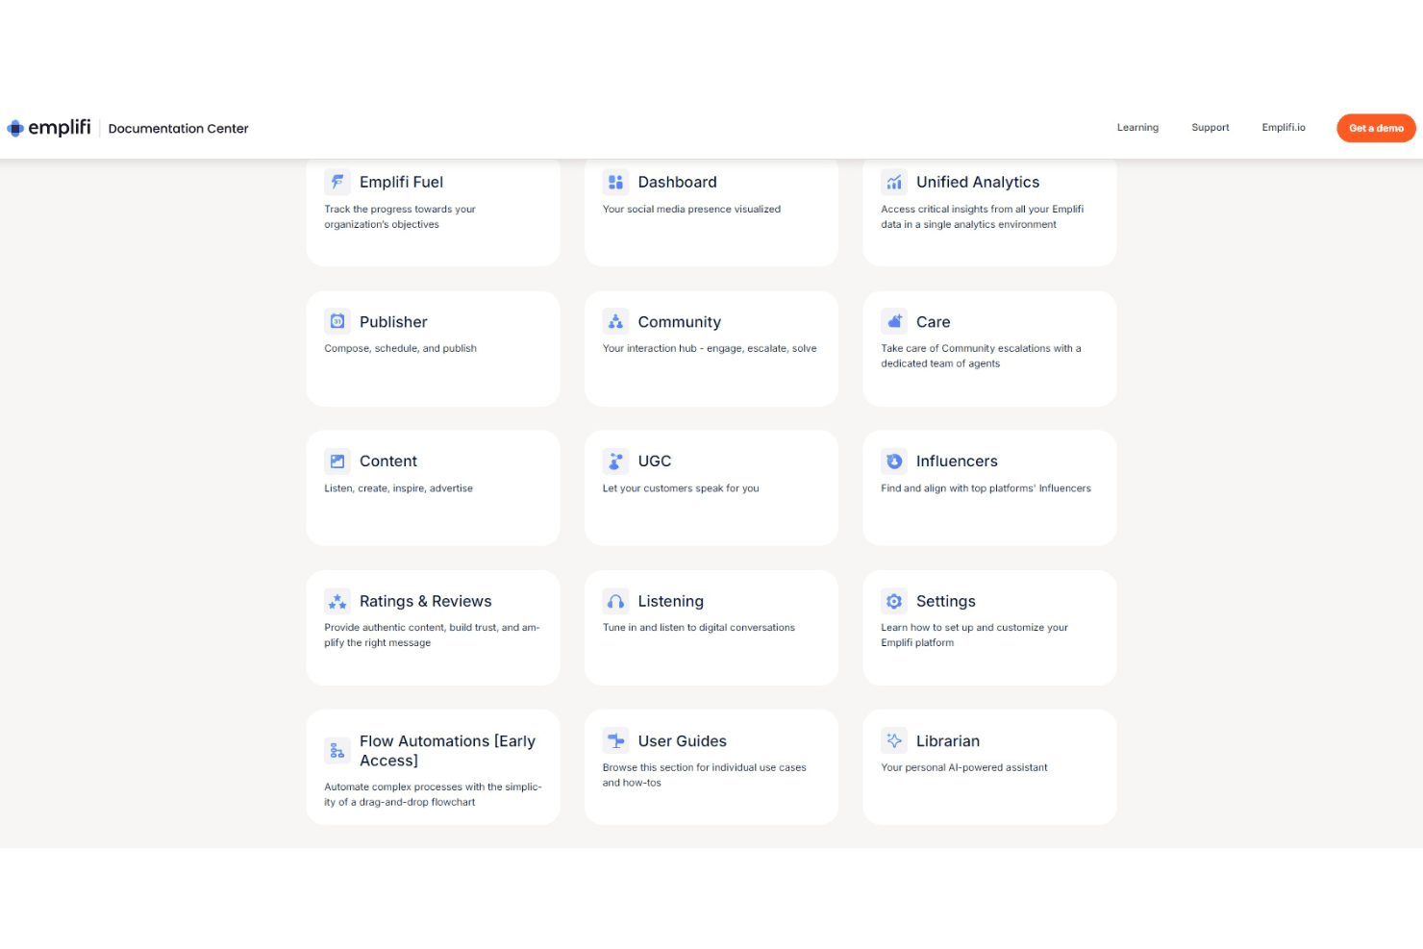1423x949 pixels.
Task: Click the Community people icon
Action: coord(615,321)
